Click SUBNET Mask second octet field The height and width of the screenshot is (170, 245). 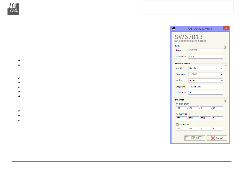193,118
